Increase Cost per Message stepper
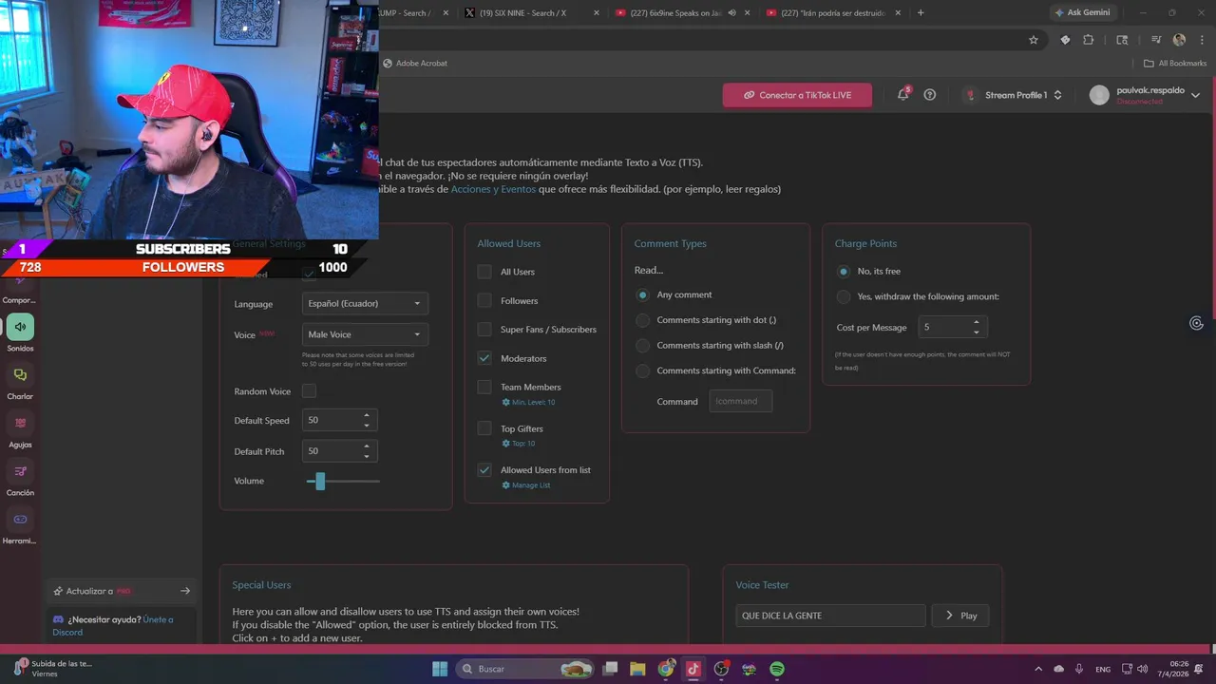This screenshot has width=1216, height=684. click(977, 322)
